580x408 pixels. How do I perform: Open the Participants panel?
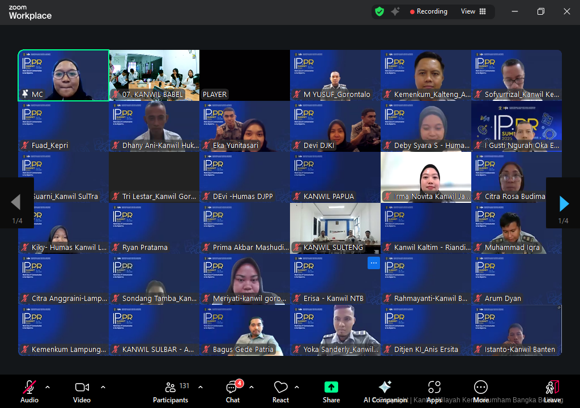click(x=170, y=392)
